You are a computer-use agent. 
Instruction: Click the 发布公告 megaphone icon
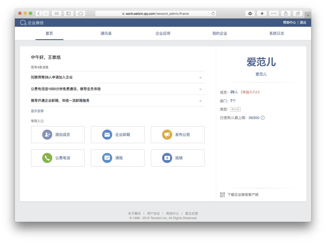pos(167,135)
